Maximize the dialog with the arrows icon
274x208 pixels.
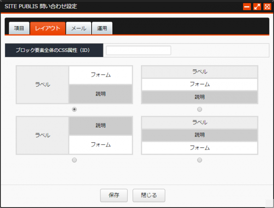coord(257,7)
